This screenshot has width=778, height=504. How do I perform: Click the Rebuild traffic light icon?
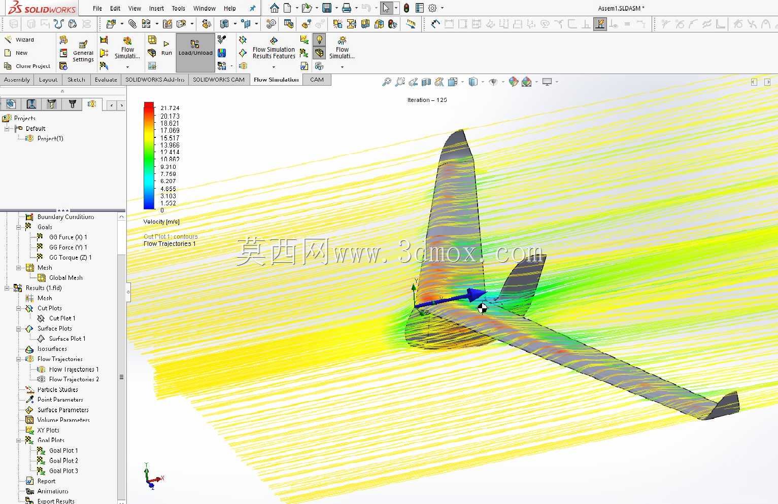click(x=406, y=8)
